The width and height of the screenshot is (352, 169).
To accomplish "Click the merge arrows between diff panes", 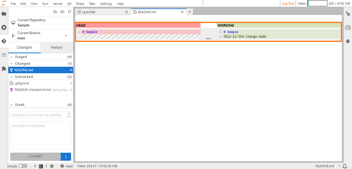I will coord(209,39).
